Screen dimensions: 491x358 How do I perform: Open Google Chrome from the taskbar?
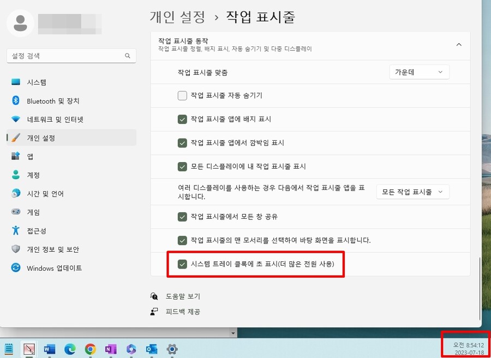[x=90, y=349]
